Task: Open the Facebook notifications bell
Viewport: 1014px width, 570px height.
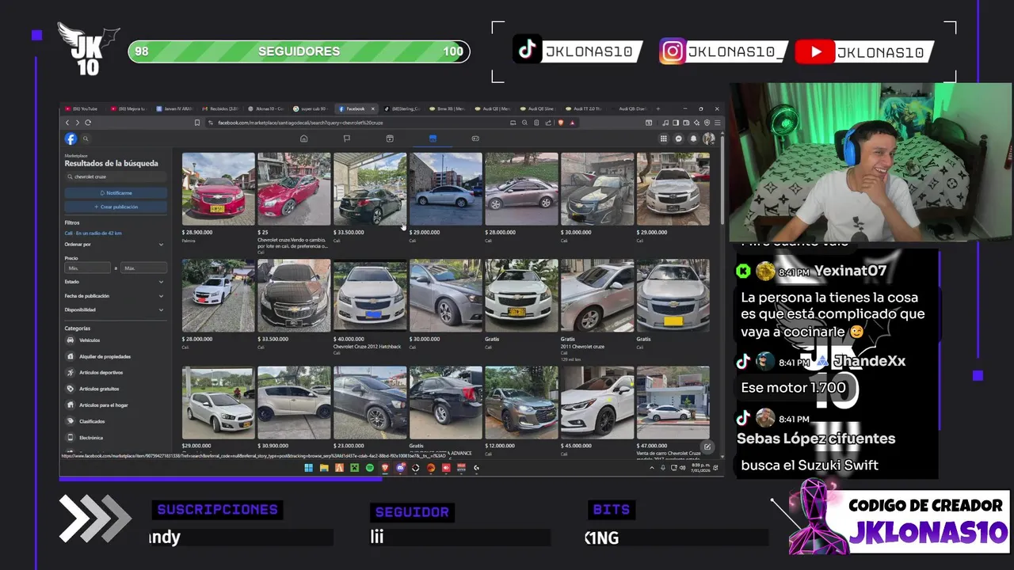Action: tap(694, 139)
